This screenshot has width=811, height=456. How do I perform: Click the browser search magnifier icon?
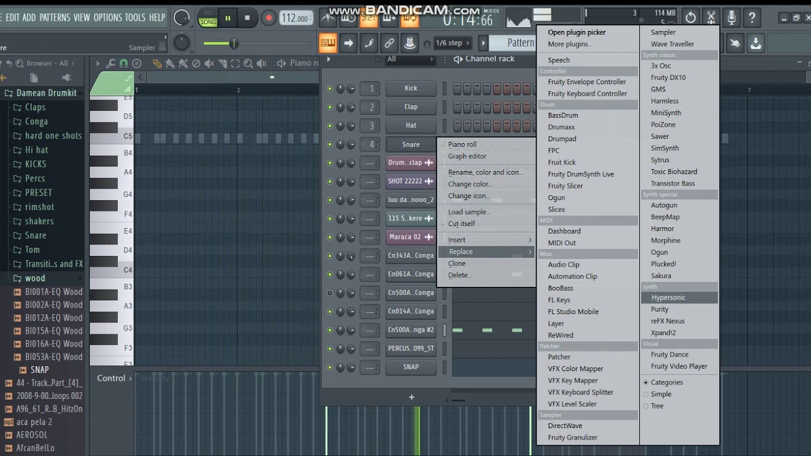(20, 63)
